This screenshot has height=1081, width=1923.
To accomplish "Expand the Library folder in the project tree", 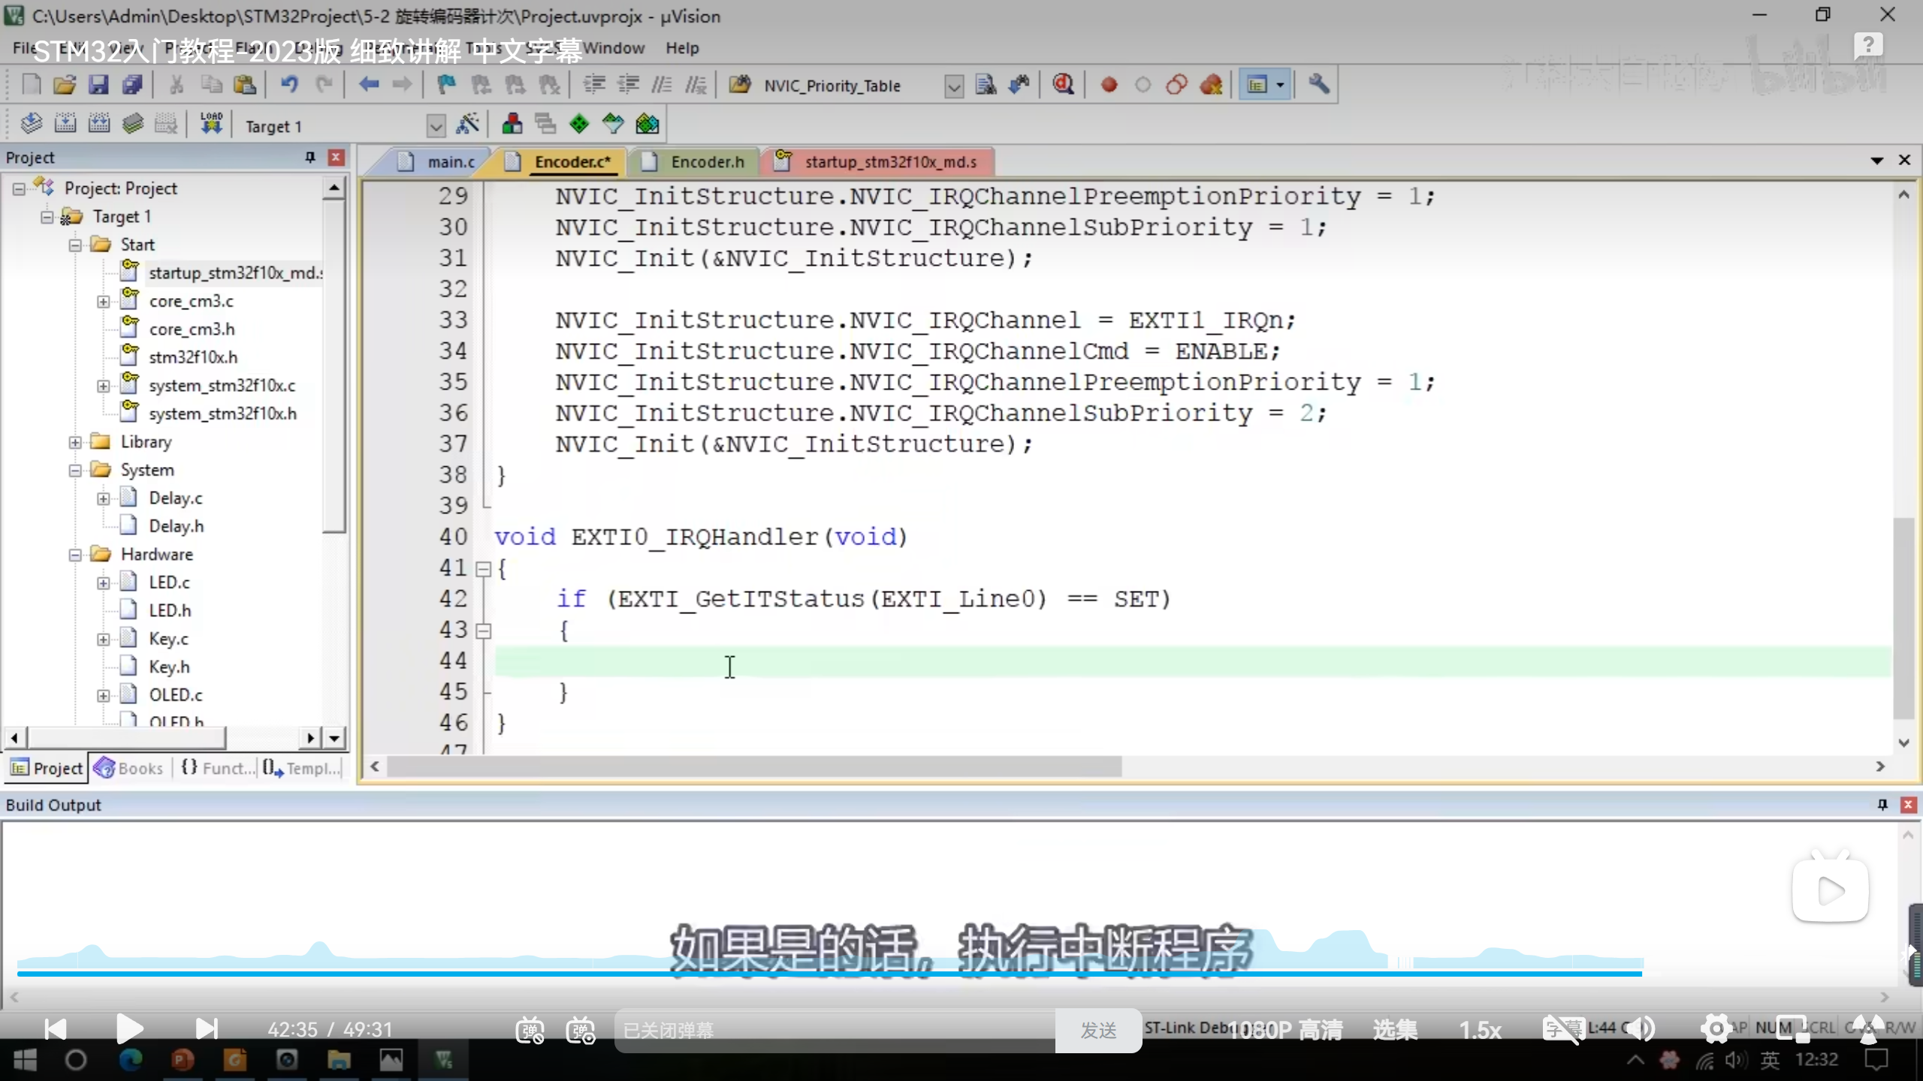I will (x=75, y=442).
